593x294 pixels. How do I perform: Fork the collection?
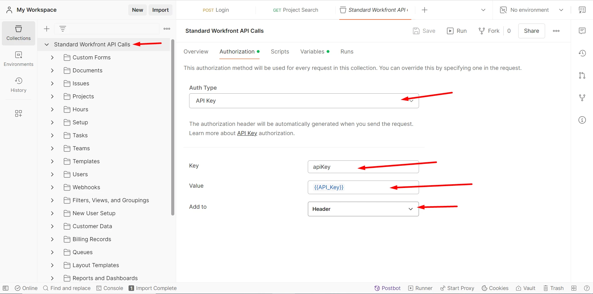[x=489, y=31]
